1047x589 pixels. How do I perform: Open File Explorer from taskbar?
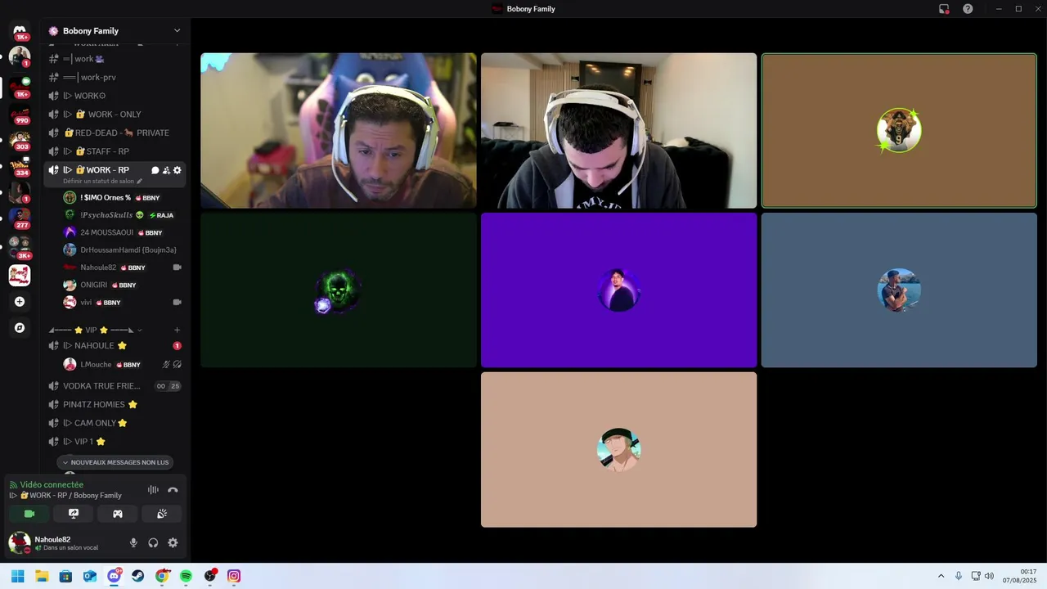(42, 576)
